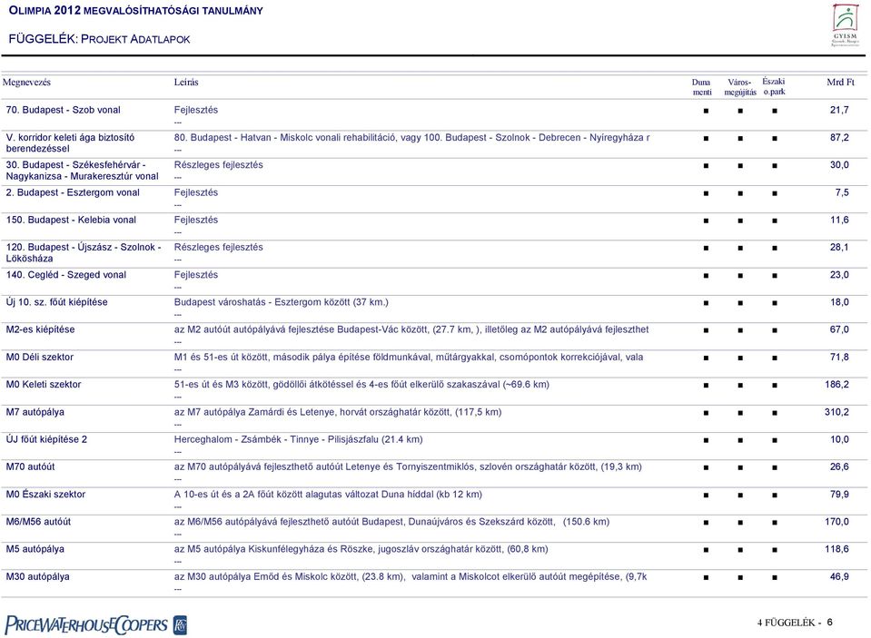The image size is (871, 638).
Task: Click value 21,7 in Mrd Ft column
Action: [839, 110]
